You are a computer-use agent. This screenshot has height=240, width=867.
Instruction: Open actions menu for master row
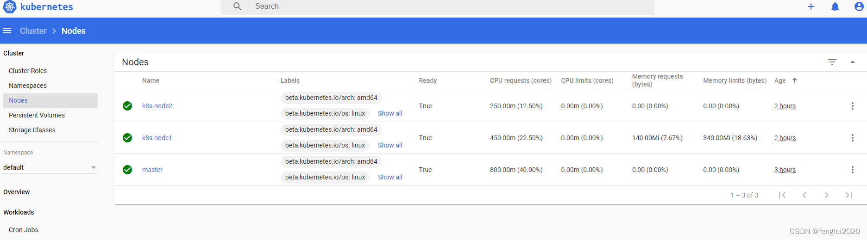pyautogui.click(x=853, y=170)
